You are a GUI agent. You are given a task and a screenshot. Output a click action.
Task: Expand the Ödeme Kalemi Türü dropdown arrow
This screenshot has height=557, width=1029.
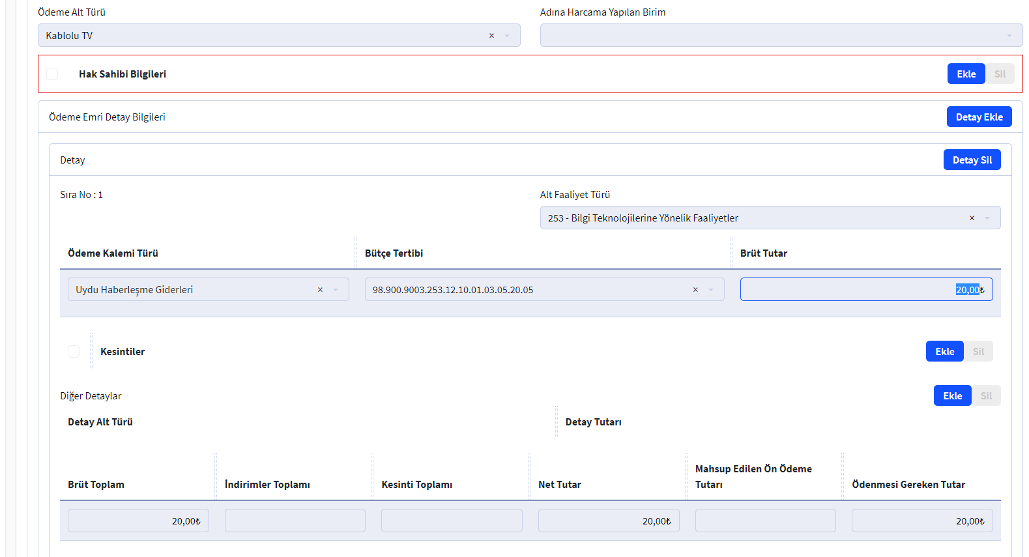(336, 290)
